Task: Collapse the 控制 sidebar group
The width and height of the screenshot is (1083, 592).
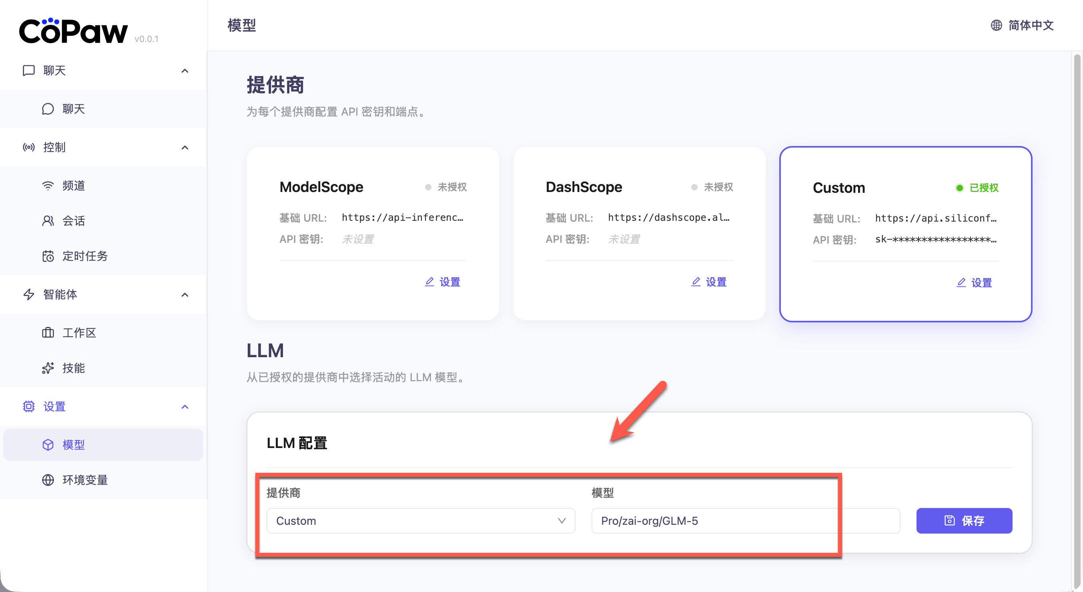Action: pos(185,148)
